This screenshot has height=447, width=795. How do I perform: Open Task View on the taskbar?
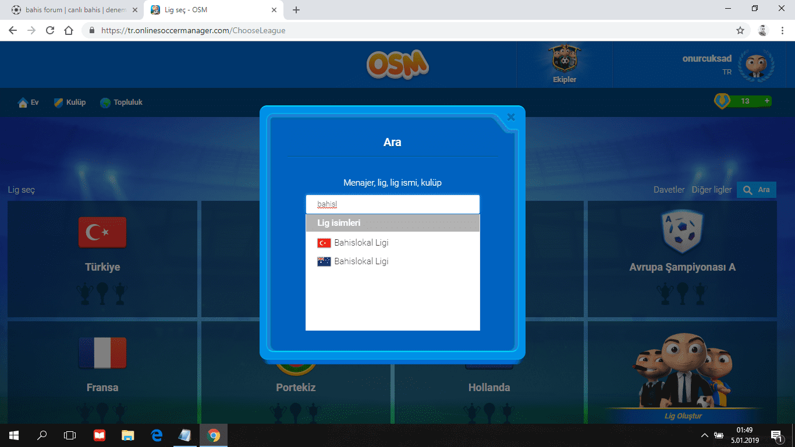coord(70,435)
